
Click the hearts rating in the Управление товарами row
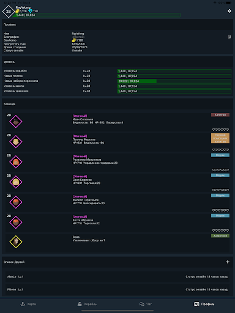tap(220, 170)
